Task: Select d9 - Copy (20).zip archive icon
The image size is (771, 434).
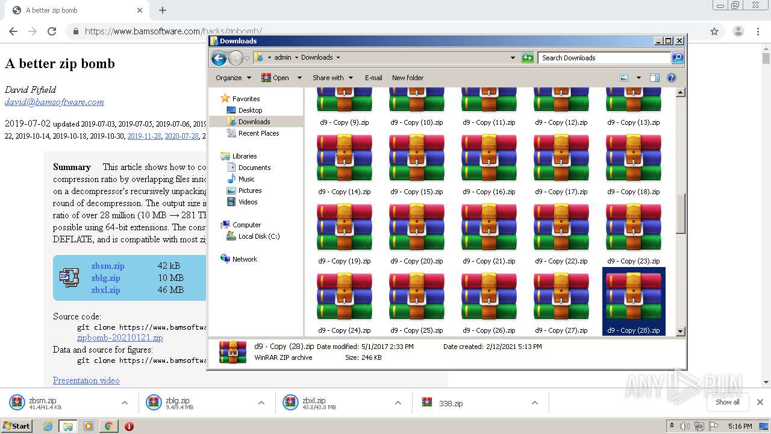Action: 417,227
